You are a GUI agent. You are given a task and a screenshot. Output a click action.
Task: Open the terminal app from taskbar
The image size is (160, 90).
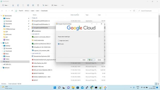96,87
